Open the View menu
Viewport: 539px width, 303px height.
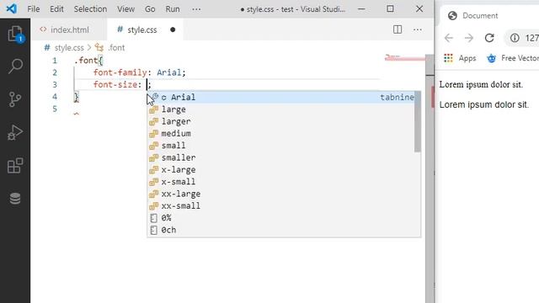(x=125, y=9)
